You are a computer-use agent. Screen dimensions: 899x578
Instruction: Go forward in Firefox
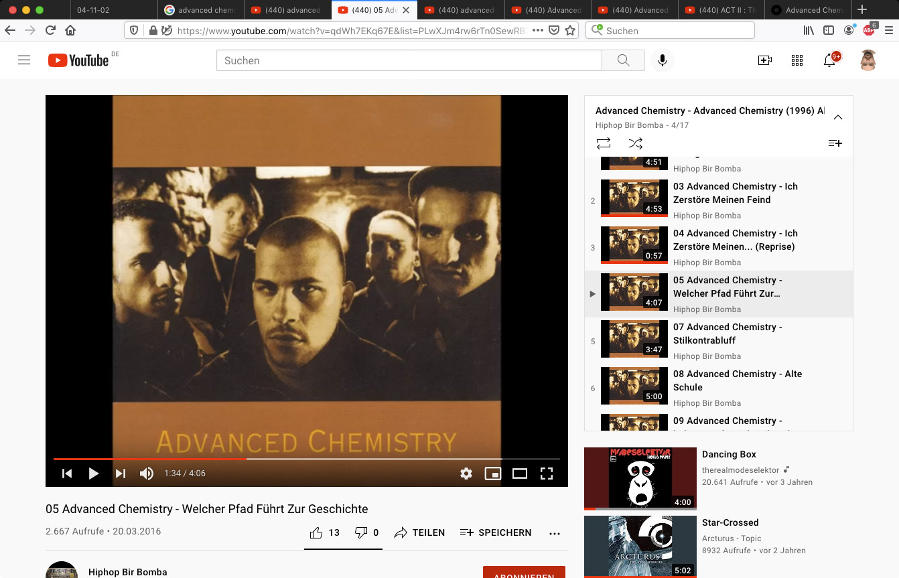30,30
